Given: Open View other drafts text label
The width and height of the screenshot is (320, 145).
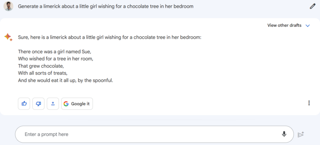Looking at the screenshot, I should (x=284, y=25).
